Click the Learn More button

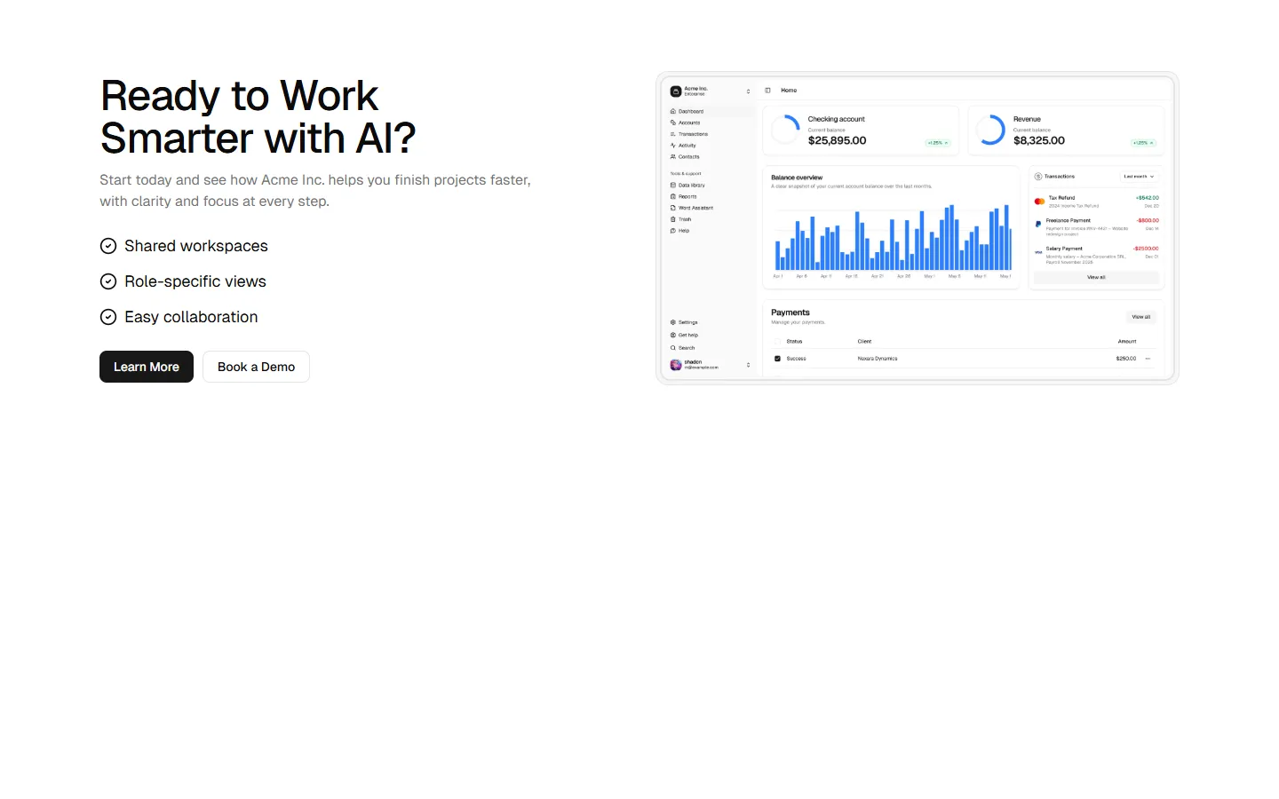[146, 367]
